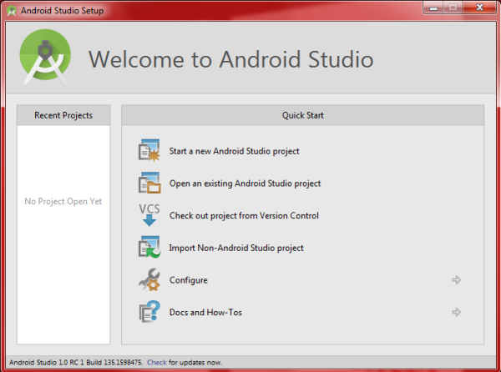This screenshot has width=501, height=372.
Task: Click the No Project Open Yet text
Action: (x=63, y=201)
